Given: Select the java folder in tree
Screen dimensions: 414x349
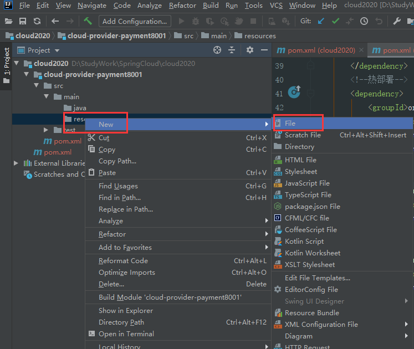Looking at the screenshot, I should (75, 107).
